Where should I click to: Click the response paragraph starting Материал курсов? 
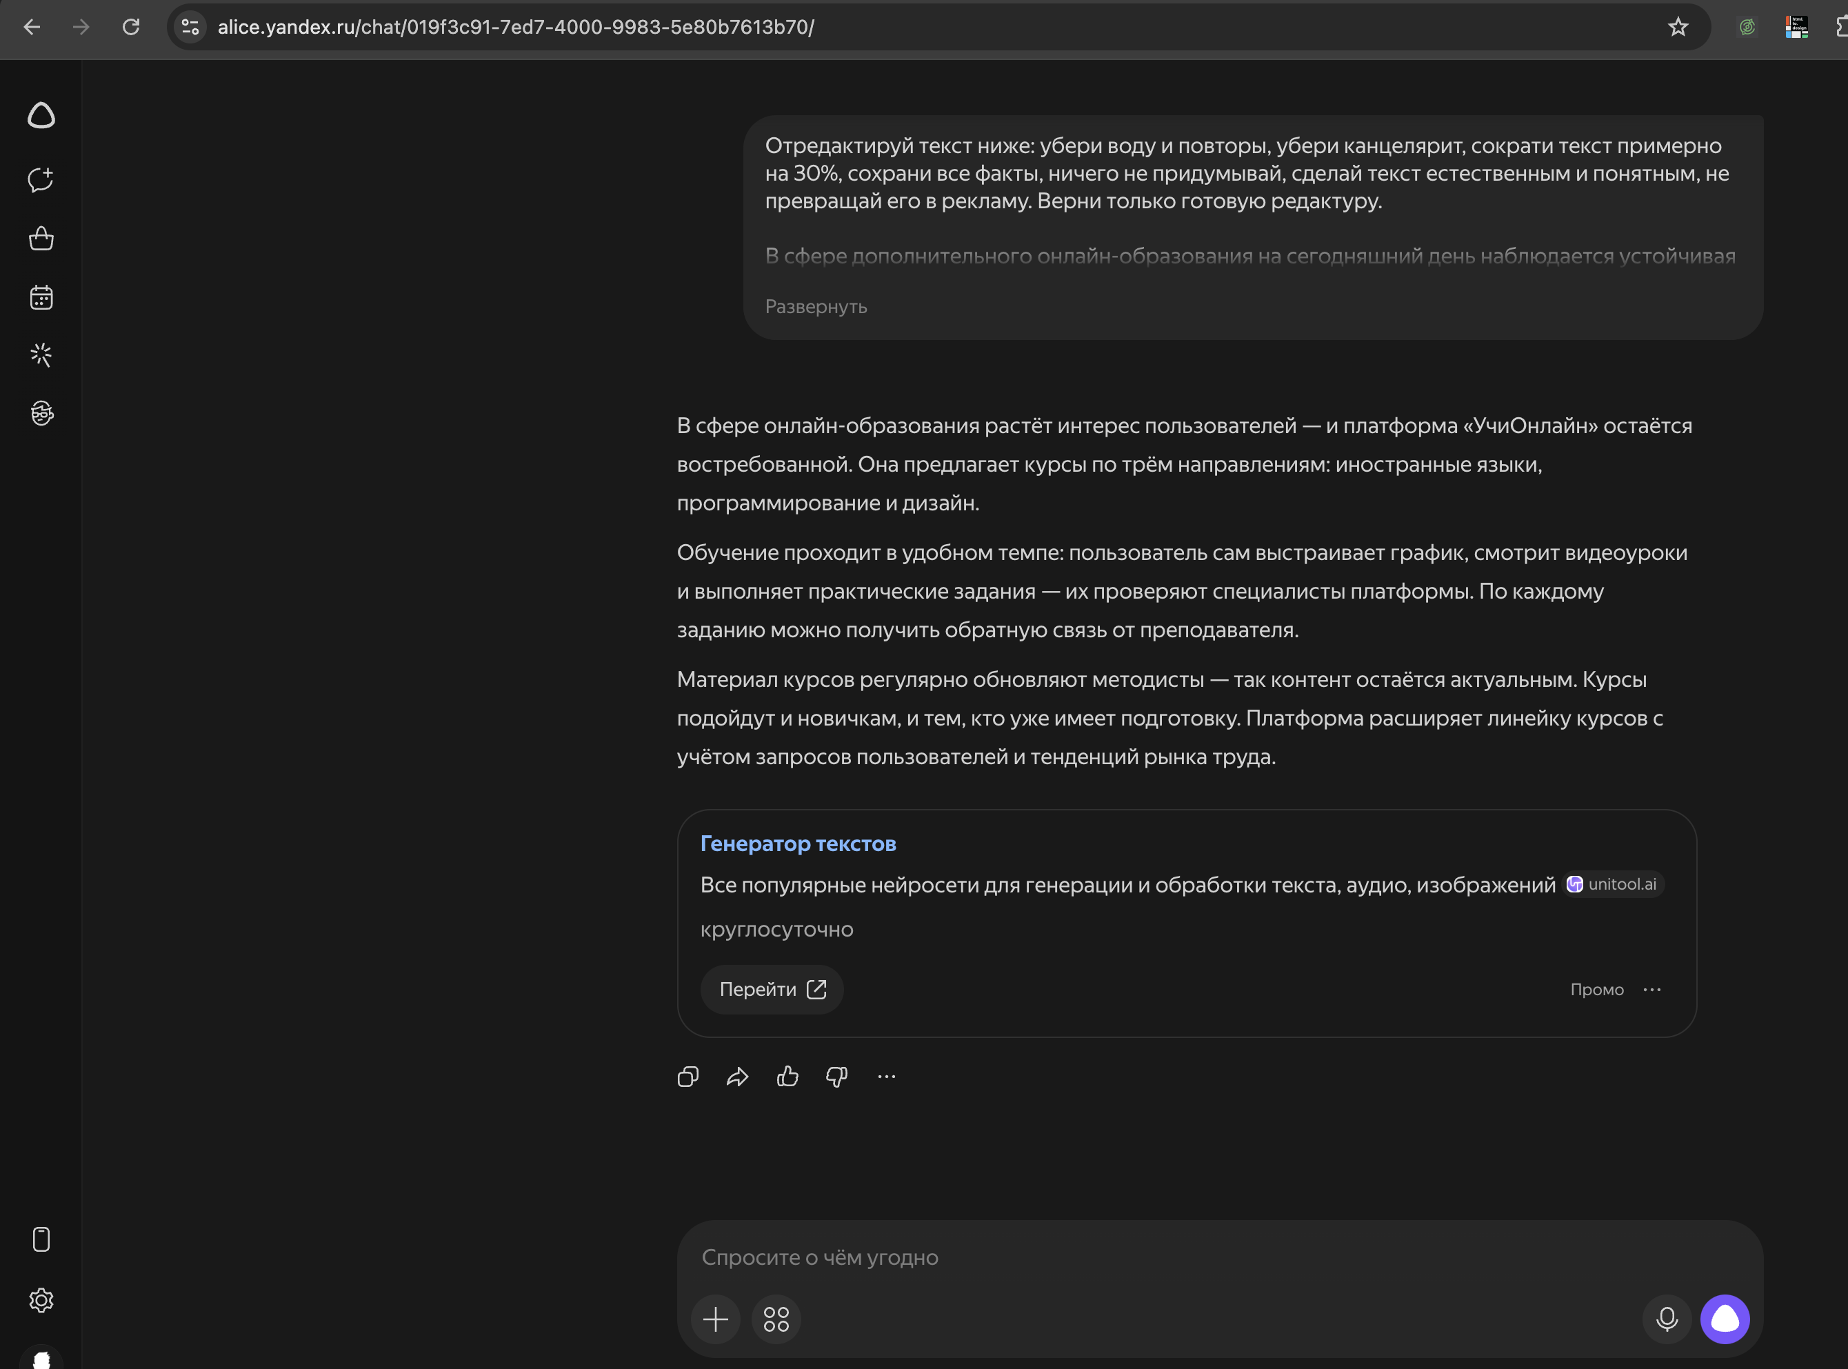click(x=1169, y=718)
